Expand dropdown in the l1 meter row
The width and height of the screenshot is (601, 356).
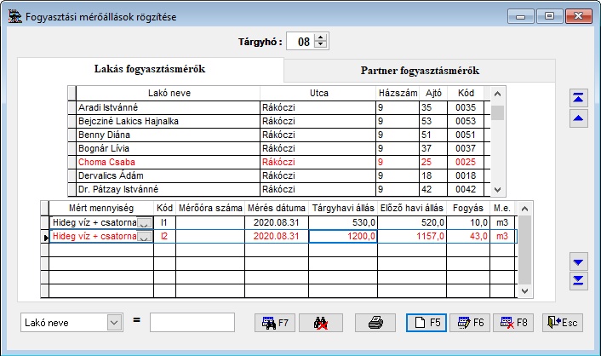(x=145, y=223)
